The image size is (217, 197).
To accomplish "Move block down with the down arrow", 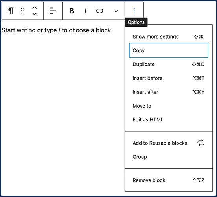I will click(34, 14).
